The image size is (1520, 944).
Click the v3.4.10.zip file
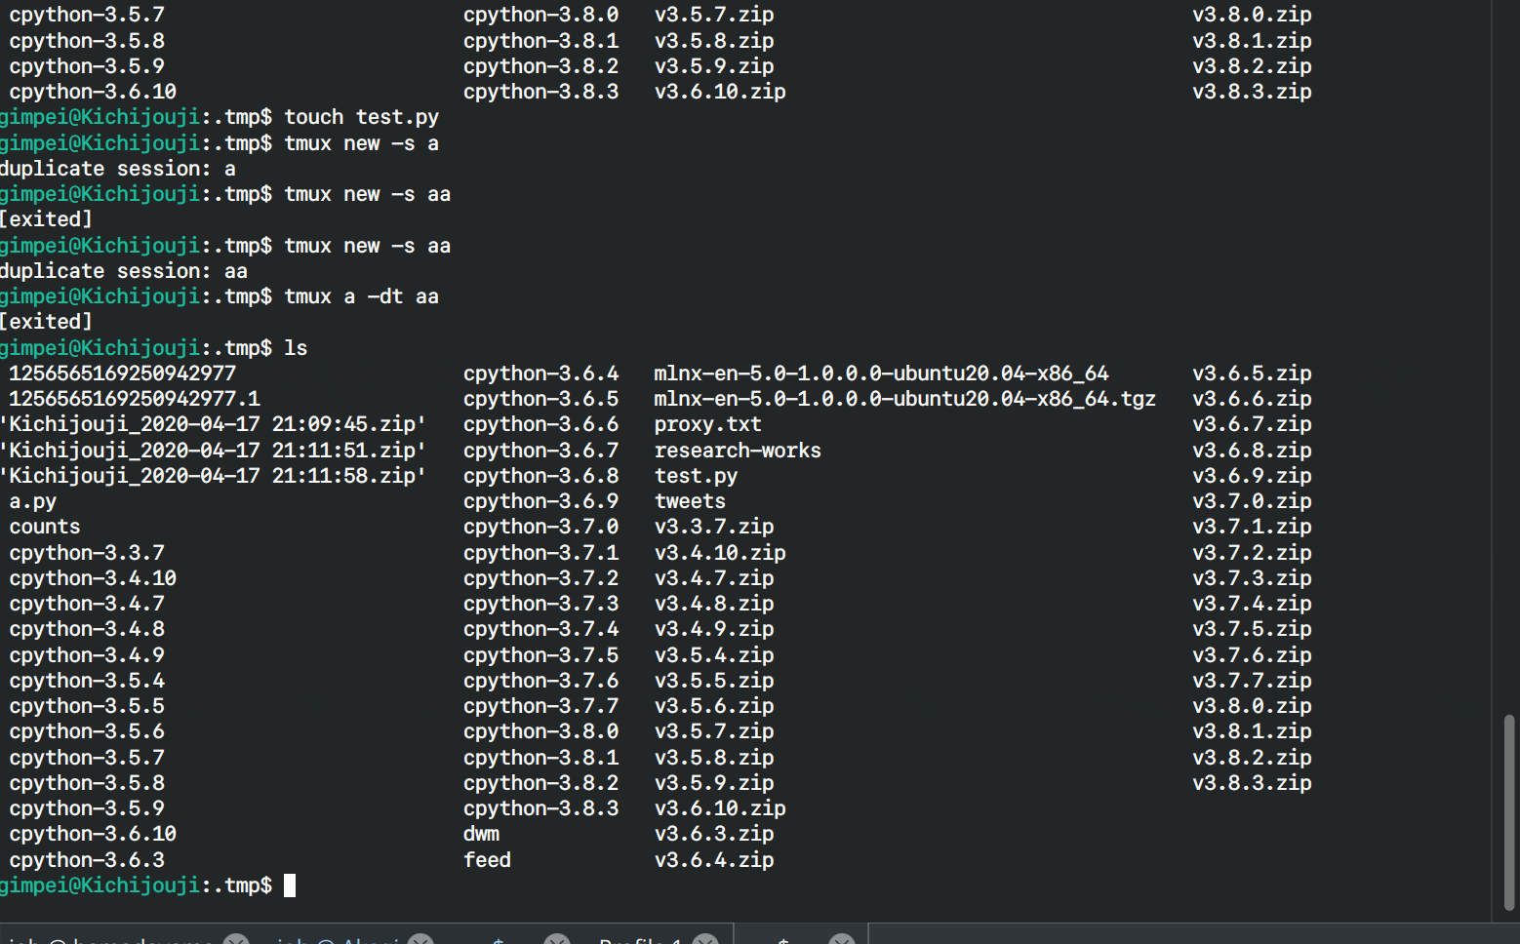(720, 553)
